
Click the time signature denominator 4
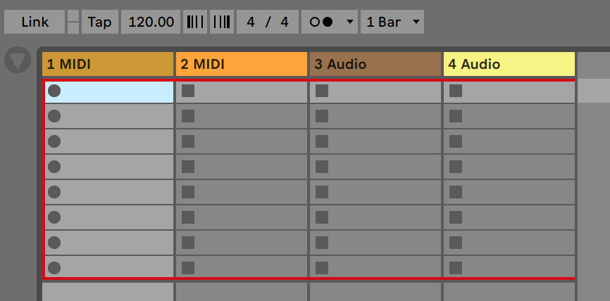(285, 22)
